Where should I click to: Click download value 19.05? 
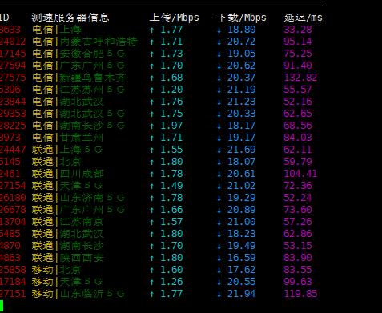pos(241,54)
